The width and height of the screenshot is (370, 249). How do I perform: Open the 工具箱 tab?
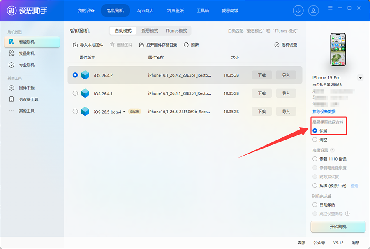(x=203, y=11)
